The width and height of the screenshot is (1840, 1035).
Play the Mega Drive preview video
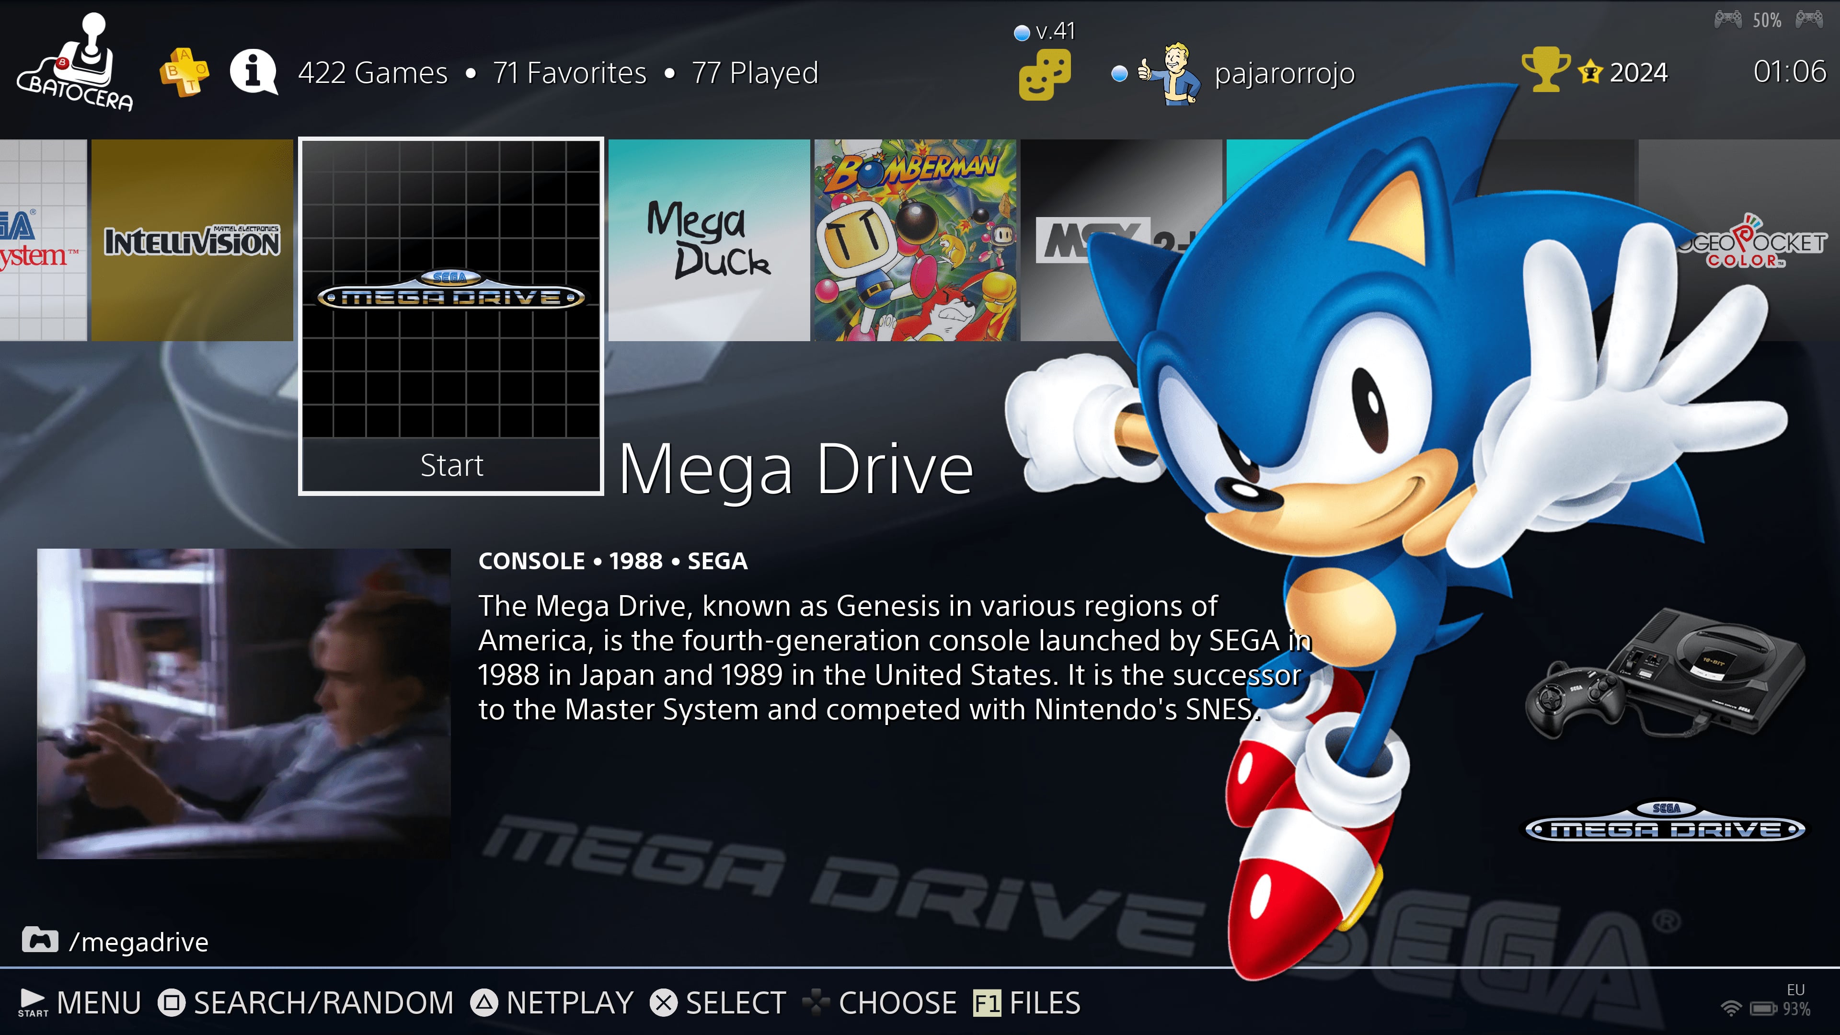[243, 703]
